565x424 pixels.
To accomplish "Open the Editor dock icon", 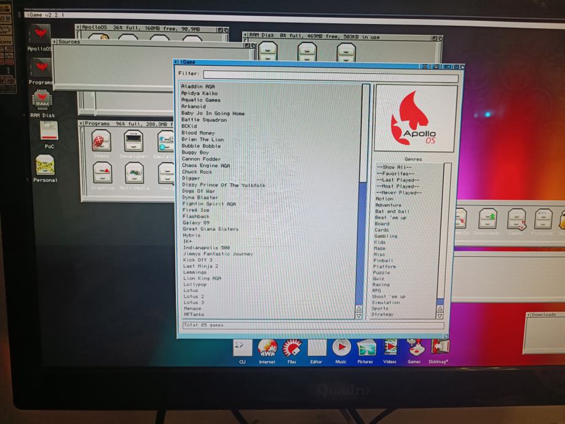I will pyautogui.click(x=317, y=348).
